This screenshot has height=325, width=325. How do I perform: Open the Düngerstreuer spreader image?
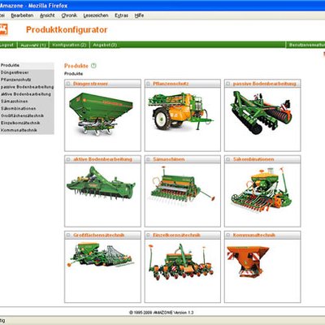(101, 114)
